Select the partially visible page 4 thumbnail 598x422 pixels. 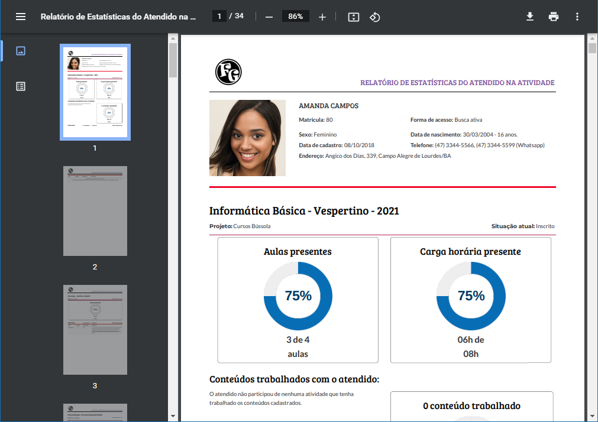95,413
